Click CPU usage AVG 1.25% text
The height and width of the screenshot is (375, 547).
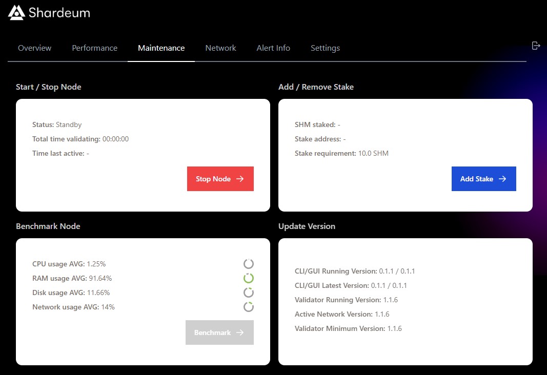69,264
